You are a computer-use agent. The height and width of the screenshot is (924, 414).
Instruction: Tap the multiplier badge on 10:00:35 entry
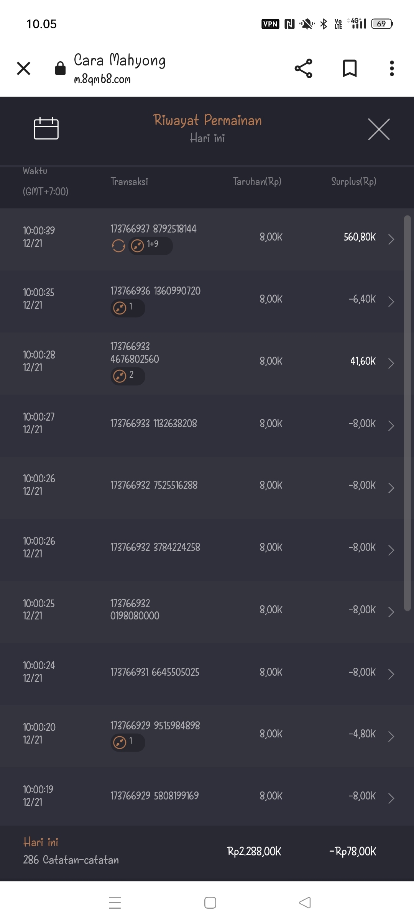[x=127, y=308]
